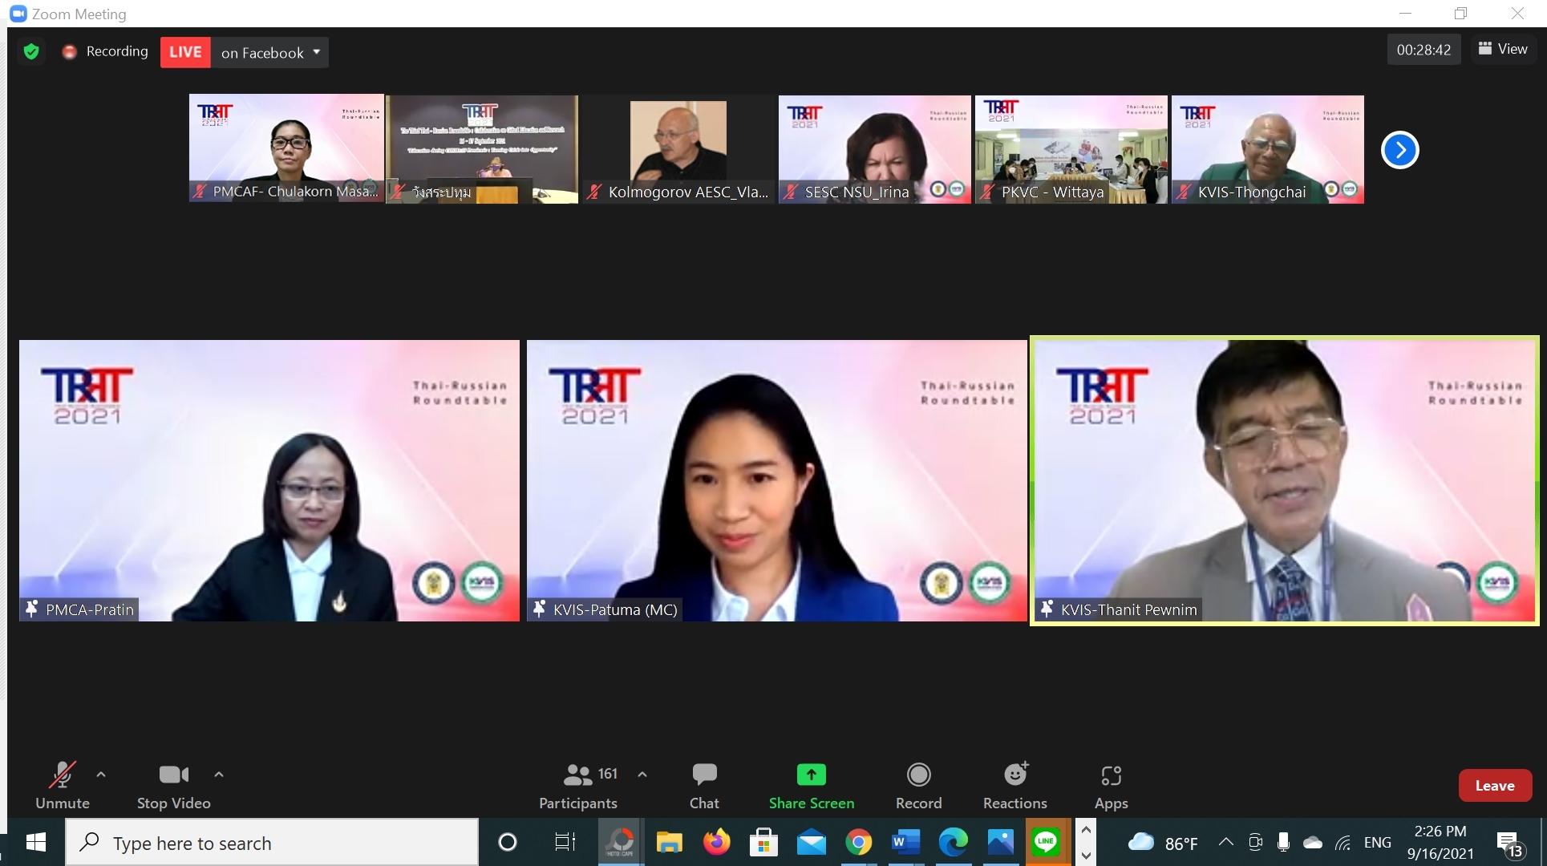Open OneDrive cloud icon in tray

click(x=1313, y=843)
